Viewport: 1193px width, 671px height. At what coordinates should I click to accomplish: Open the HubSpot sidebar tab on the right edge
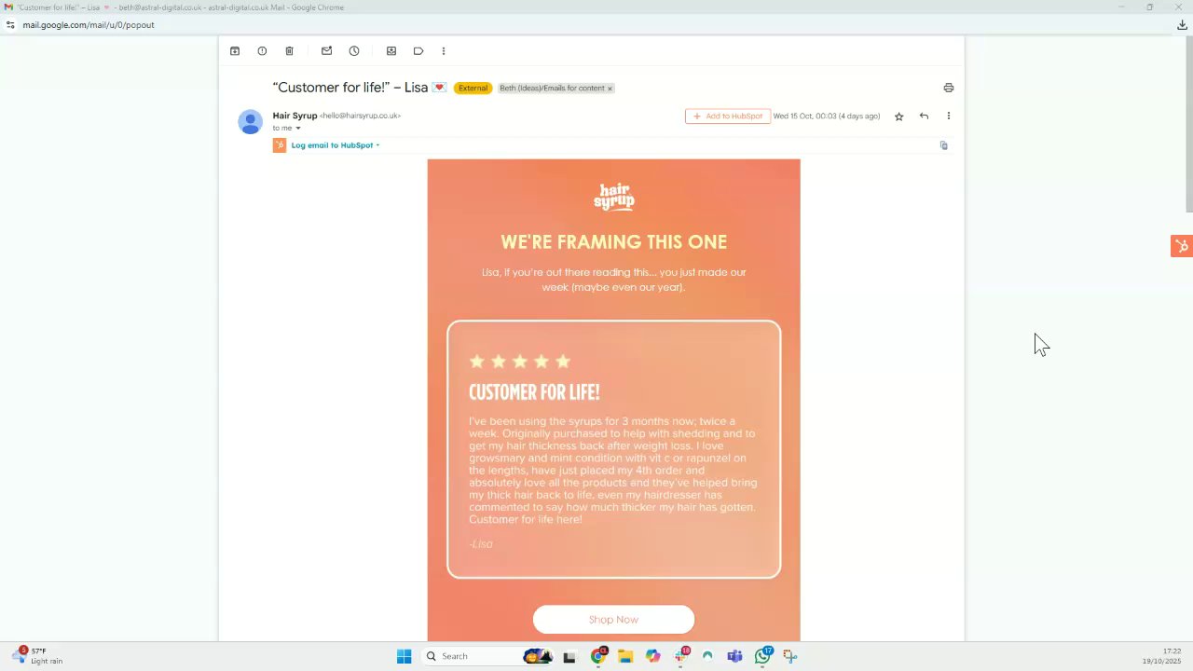1182,246
